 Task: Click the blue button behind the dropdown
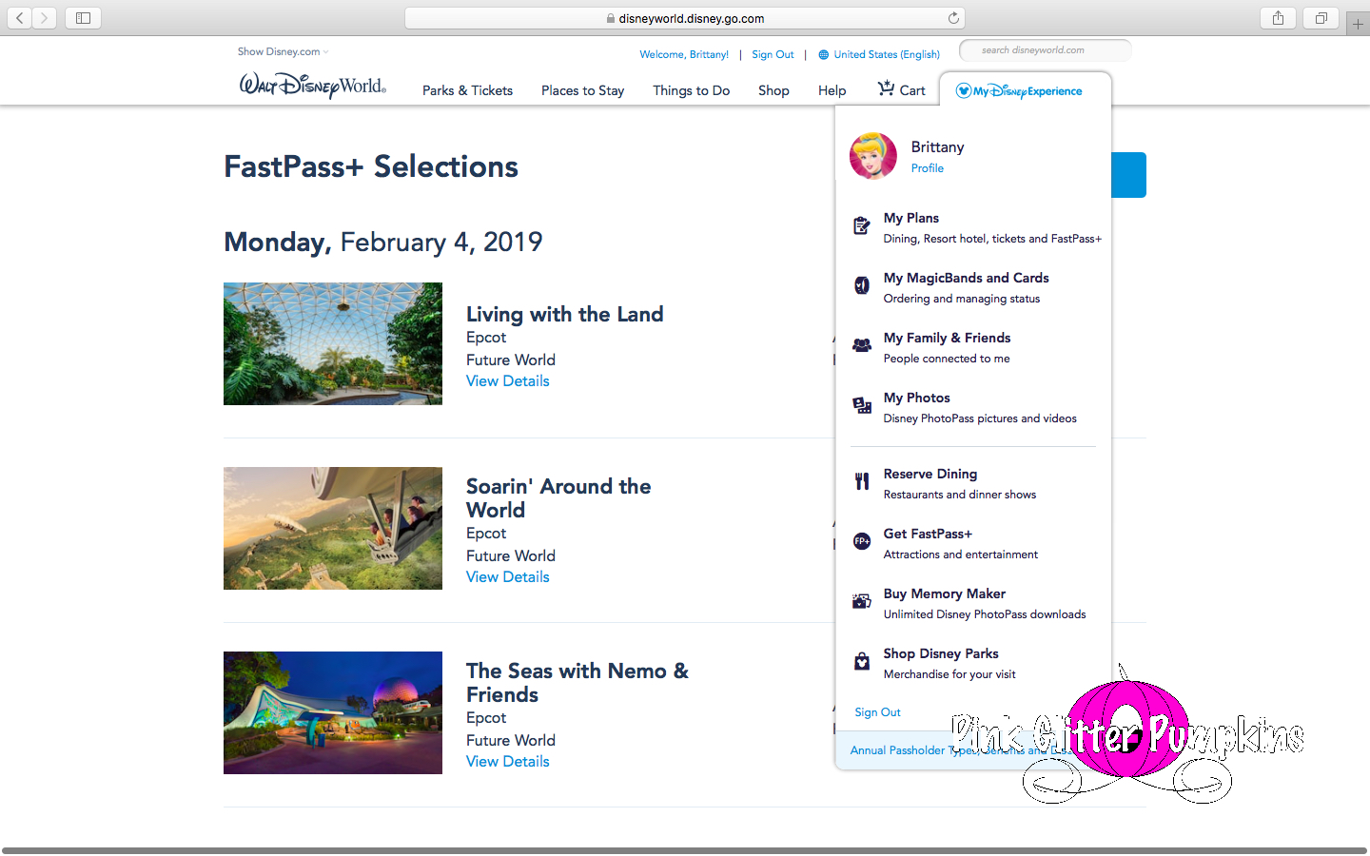coord(1128,175)
